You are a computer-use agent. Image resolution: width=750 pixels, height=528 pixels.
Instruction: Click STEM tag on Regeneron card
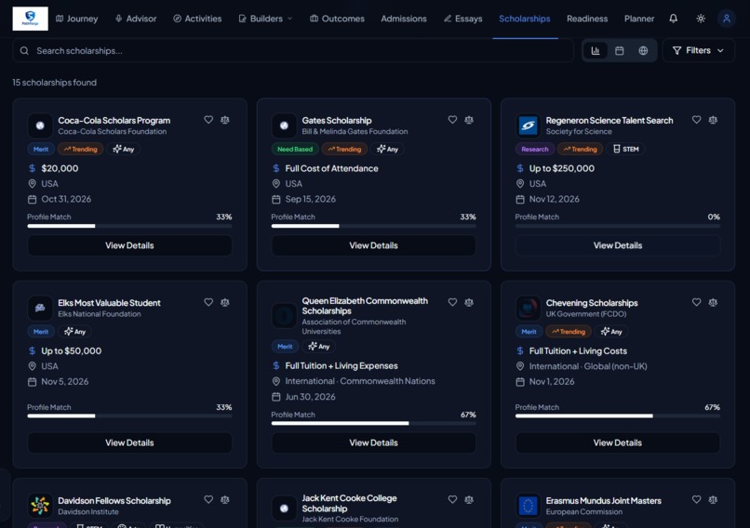coord(625,149)
